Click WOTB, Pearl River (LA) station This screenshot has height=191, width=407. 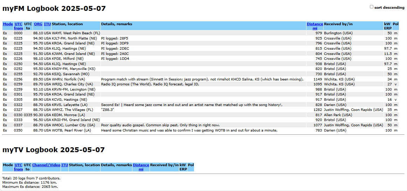(71, 130)
